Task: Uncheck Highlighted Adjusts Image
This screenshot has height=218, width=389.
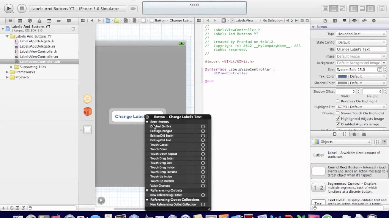Action: click(338, 119)
